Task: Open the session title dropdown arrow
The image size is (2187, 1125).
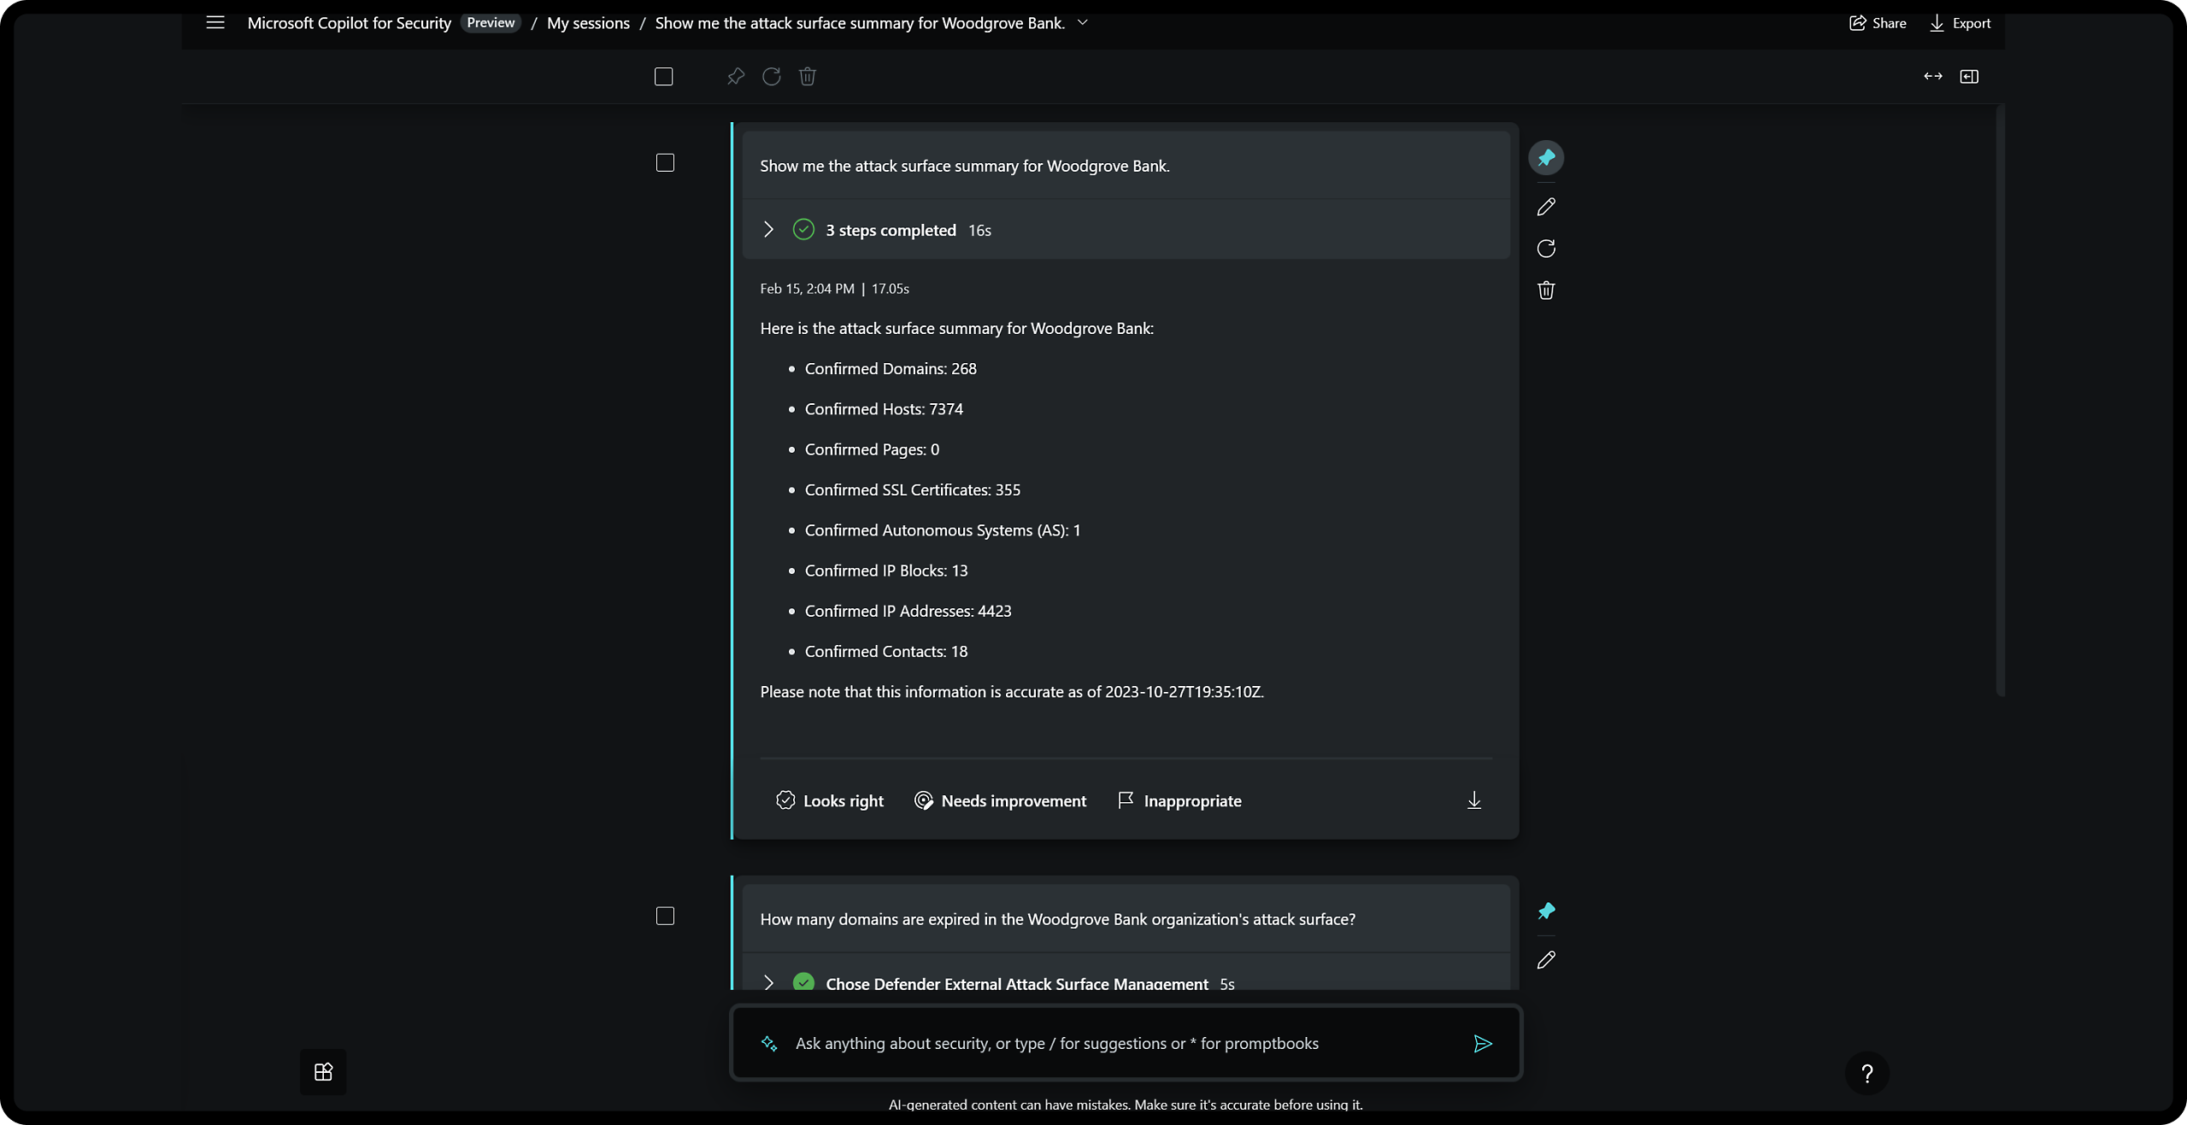Action: (1085, 21)
